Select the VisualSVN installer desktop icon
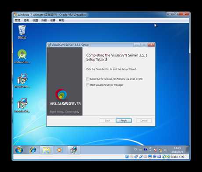 pyautogui.click(x=22, y=81)
